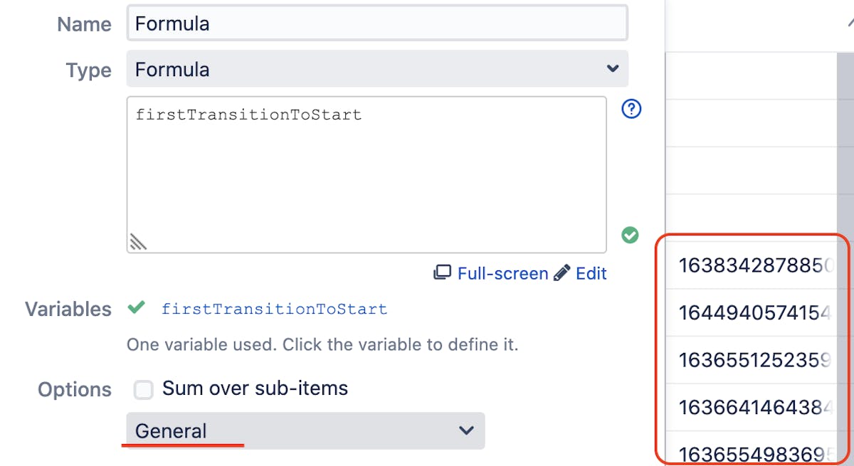The height and width of the screenshot is (466, 854).
Task: Open the formula help question mark icon
Action: [x=631, y=108]
